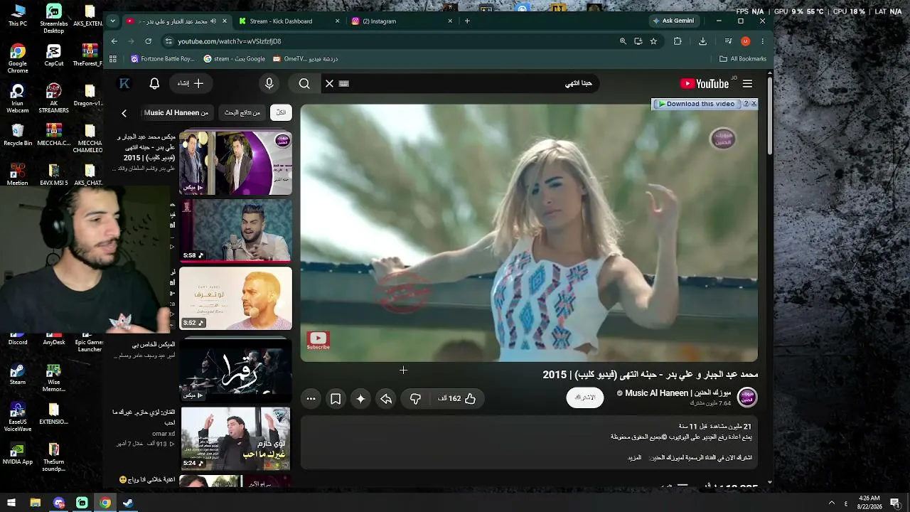This screenshot has height=512, width=910.
Task: Open help on the download video bar
Action: pyautogui.click(x=746, y=104)
